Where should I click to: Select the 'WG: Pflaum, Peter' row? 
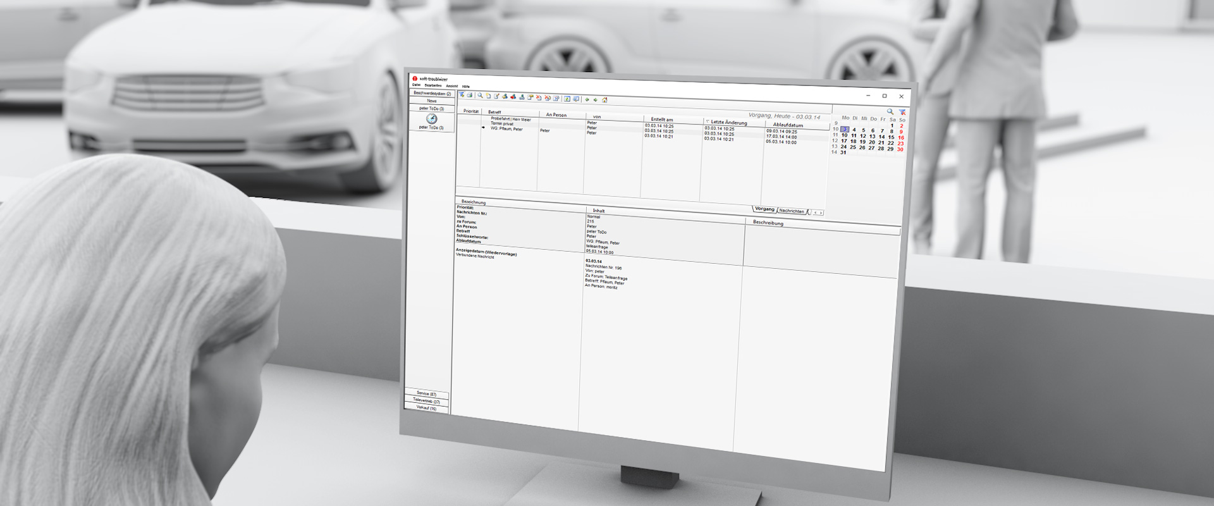pos(506,129)
